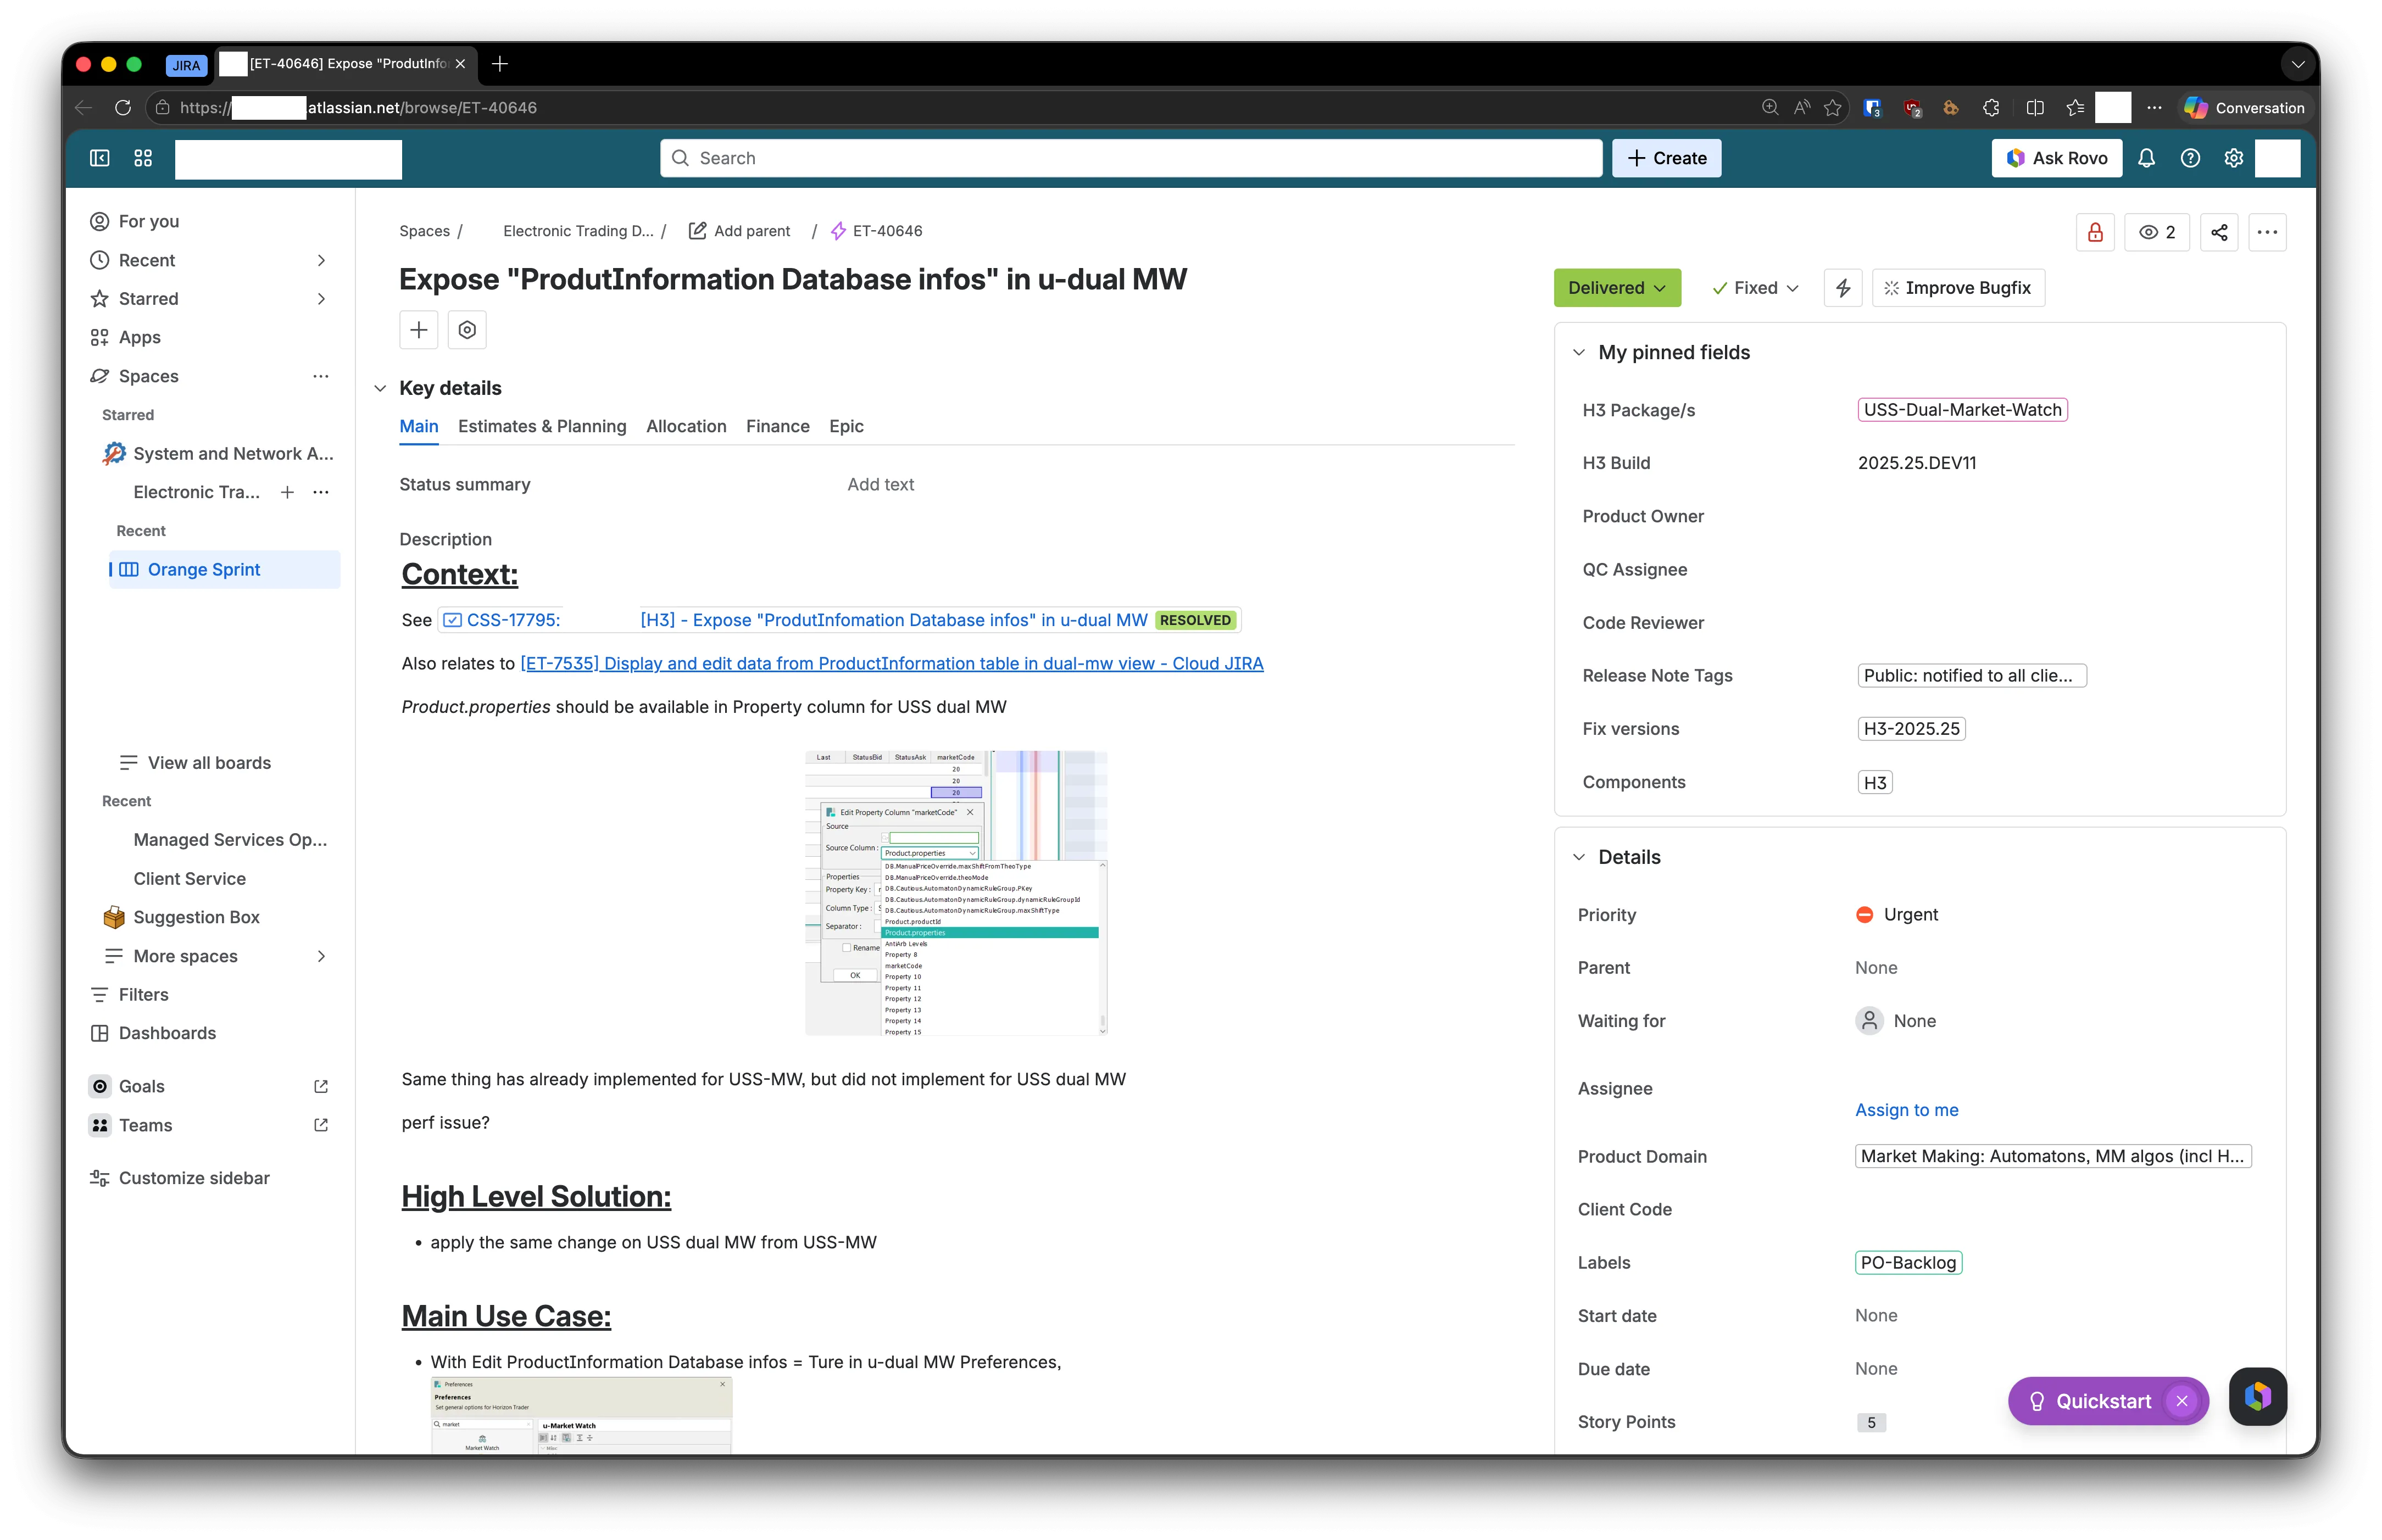Expand Recent in sidebar
Image resolution: width=2382 pixels, height=1540 pixels.
[321, 260]
